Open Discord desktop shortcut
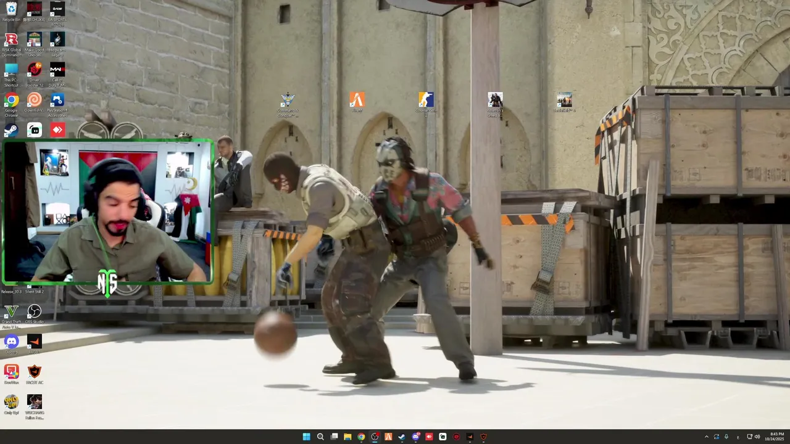790x444 pixels. coord(11,344)
